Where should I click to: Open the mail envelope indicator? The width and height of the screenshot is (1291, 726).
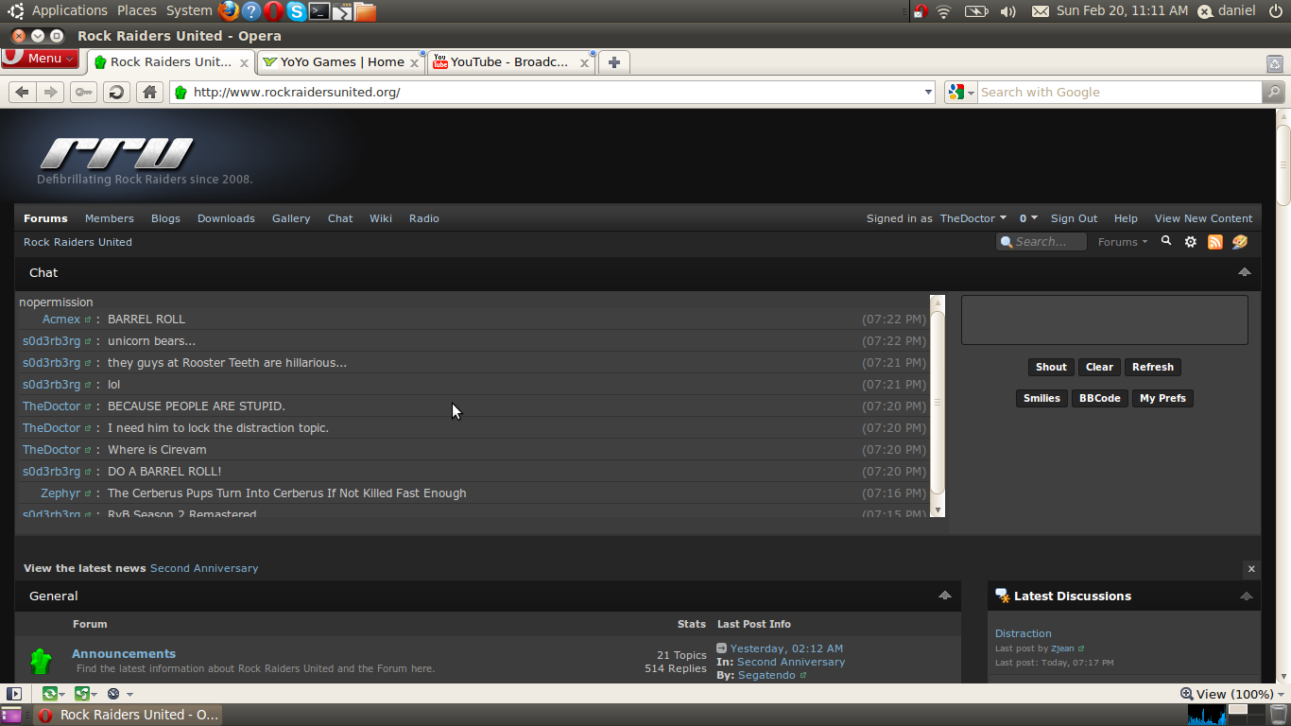(1041, 11)
